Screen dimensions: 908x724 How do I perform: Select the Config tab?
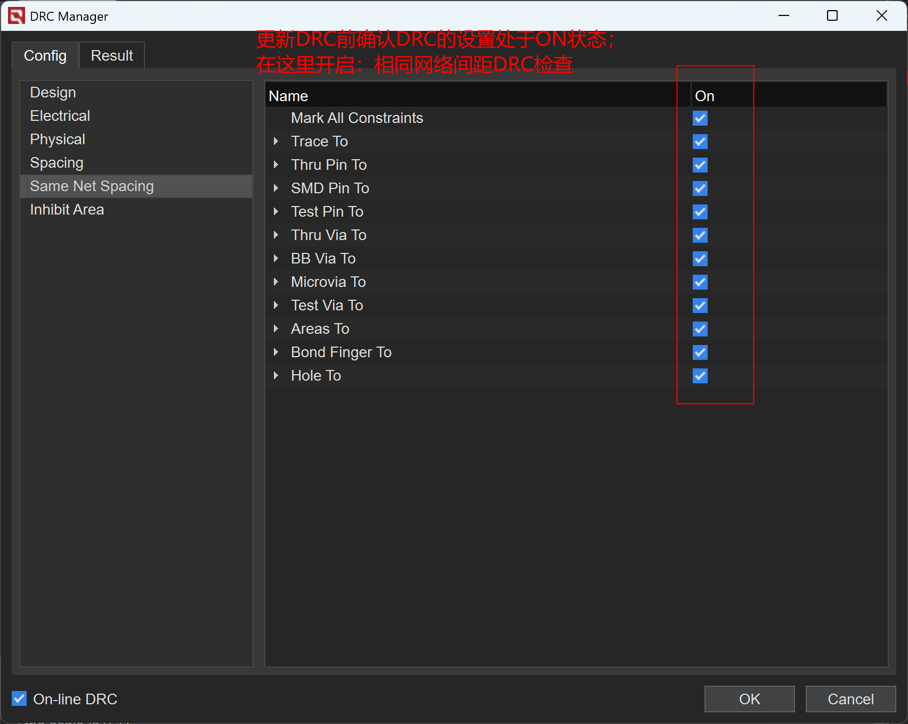(x=45, y=55)
